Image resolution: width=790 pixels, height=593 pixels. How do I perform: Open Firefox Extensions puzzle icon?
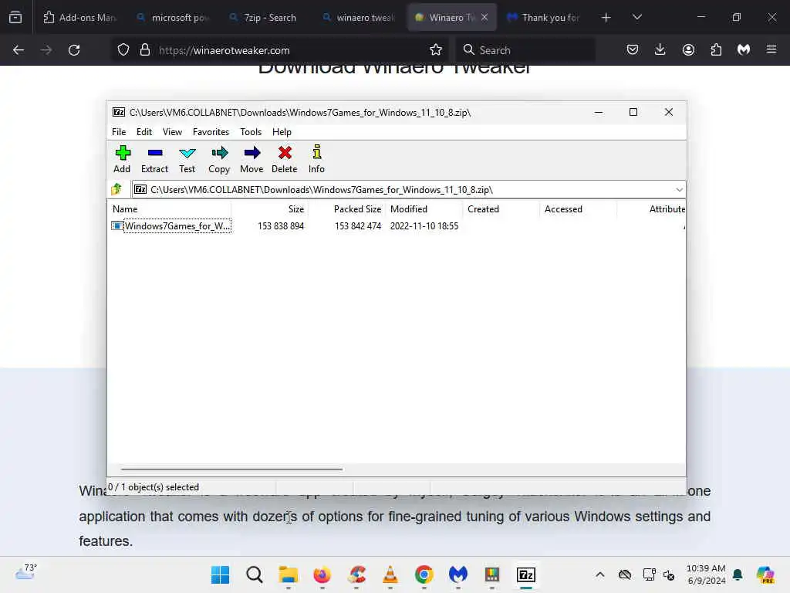point(716,50)
